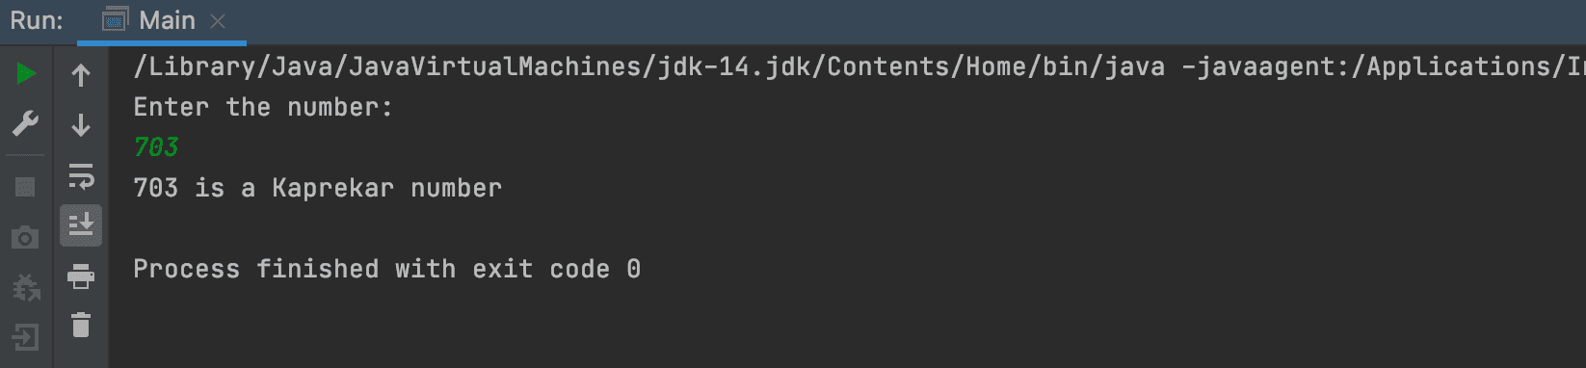Click the java command path line
The image size is (1586, 368).
[x=859, y=66]
